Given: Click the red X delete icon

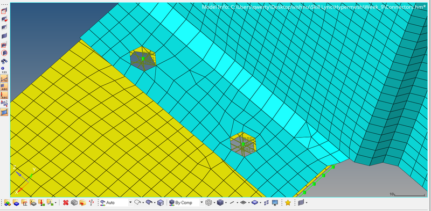Looking at the screenshot, I should coord(65,203).
